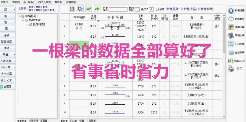The height and width of the screenshot is (122, 246).
Task: Open 料表设置 settings icon
Action: pyautogui.click(x=231, y=11)
